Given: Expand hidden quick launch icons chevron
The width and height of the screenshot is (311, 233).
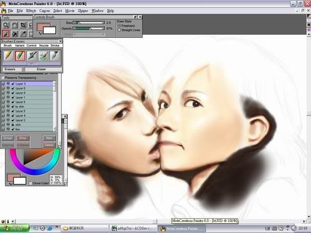Looking at the screenshot, I should [57, 227].
